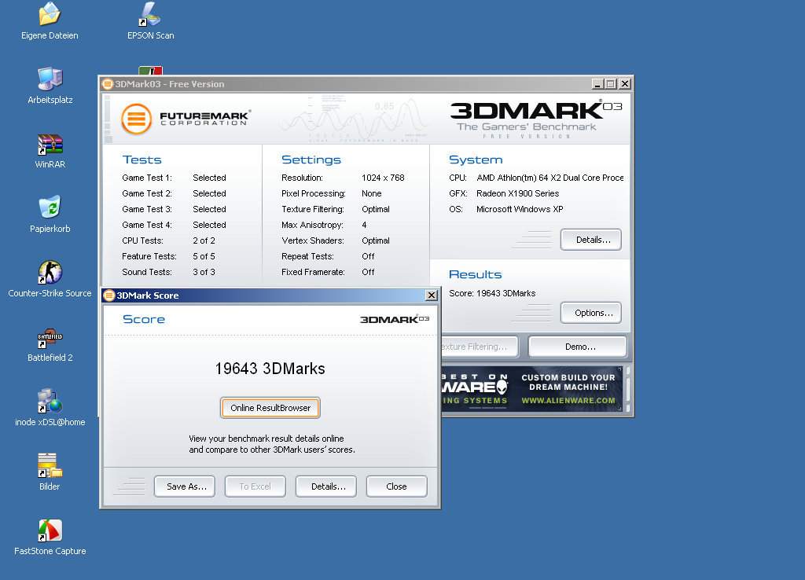Click the Demo... button
Screen dimensions: 805x580
(x=578, y=347)
